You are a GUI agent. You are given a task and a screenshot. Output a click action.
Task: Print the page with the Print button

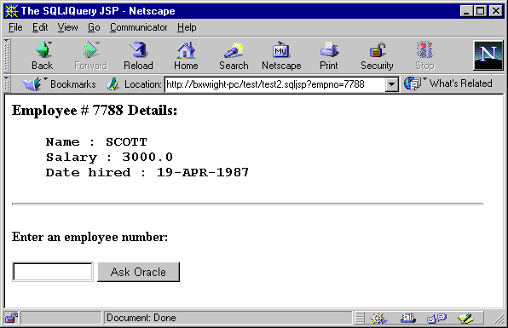[329, 55]
